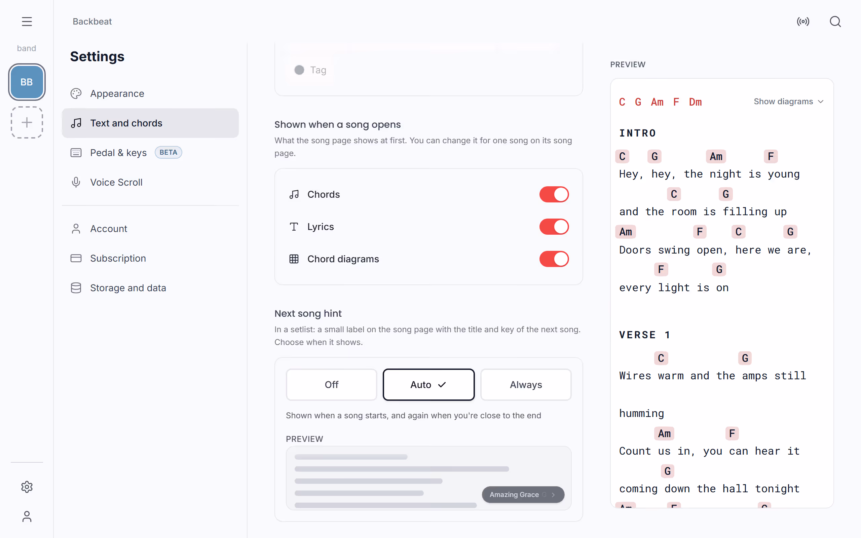Screen dimensions: 861x538
Task: Toggle Chords off
Action: pyautogui.click(x=554, y=194)
